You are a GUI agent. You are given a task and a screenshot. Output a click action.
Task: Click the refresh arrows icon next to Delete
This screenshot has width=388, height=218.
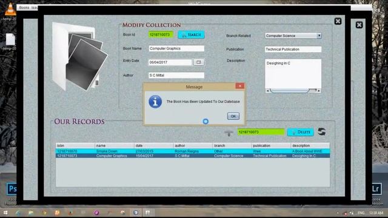(321, 132)
